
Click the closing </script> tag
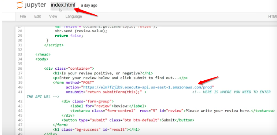pyautogui.click(x=54, y=45)
